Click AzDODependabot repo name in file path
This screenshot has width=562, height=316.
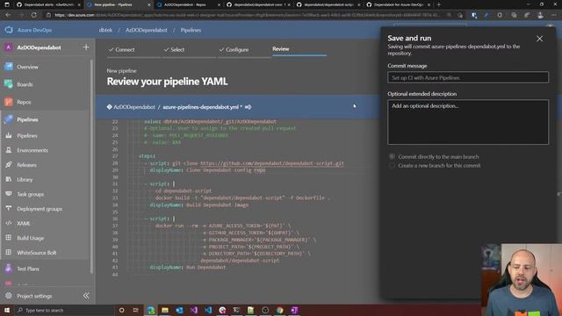(x=134, y=107)
